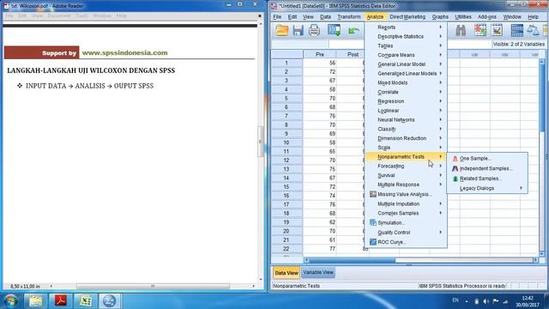
Task: Expand the Forecasting submenu
Action: pos(406,166)
